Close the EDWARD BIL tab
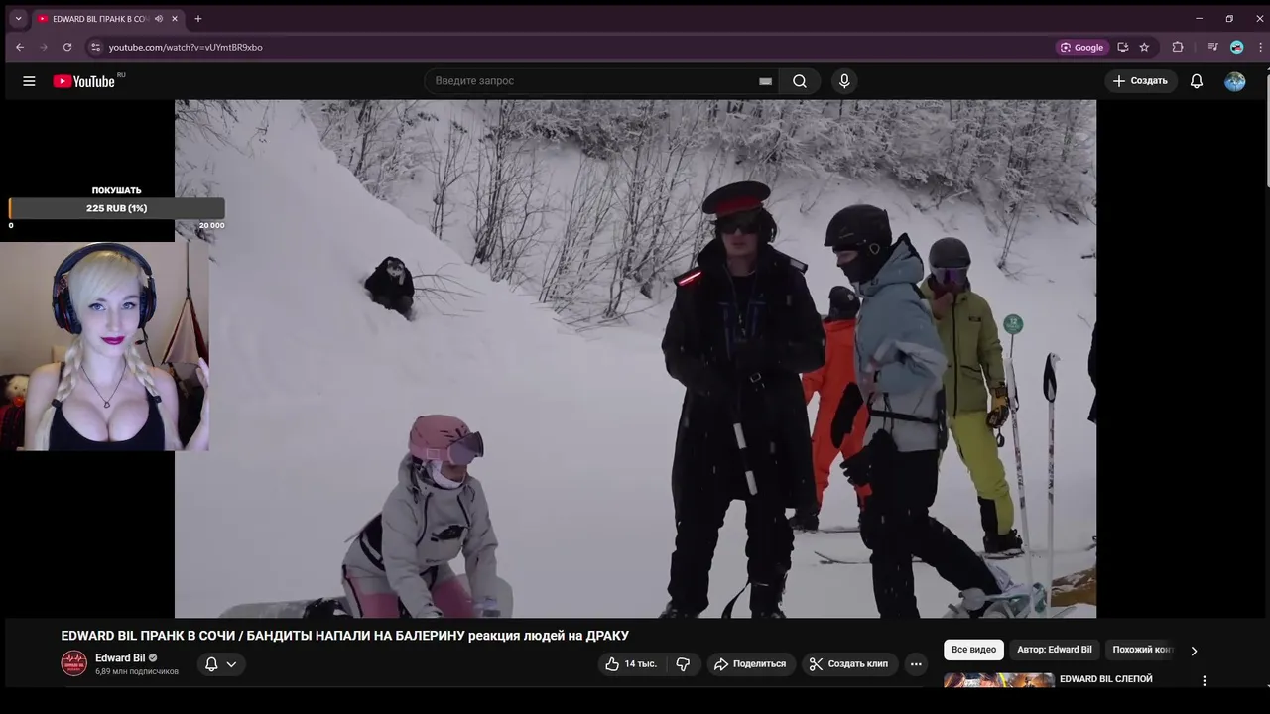1270x714 pixels. coord(176,19)
